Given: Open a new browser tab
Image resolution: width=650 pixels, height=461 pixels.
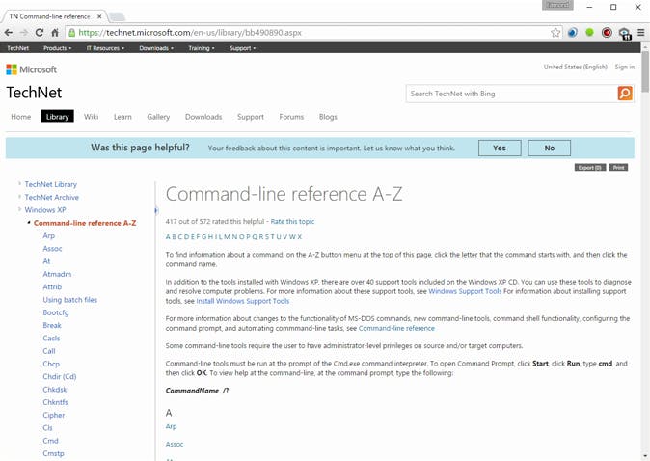Looking at the screenshot, I should click(117, 17).
